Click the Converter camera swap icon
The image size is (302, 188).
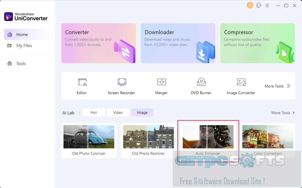(x=125, y=51)
